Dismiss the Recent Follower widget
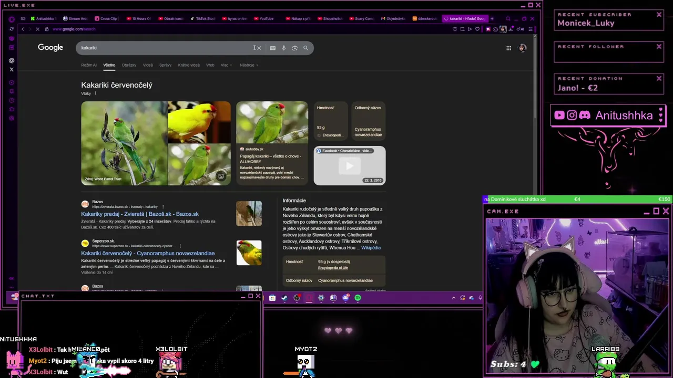Image resolution: width=673 pixels, height=378 pixels. tap(659, 47)
